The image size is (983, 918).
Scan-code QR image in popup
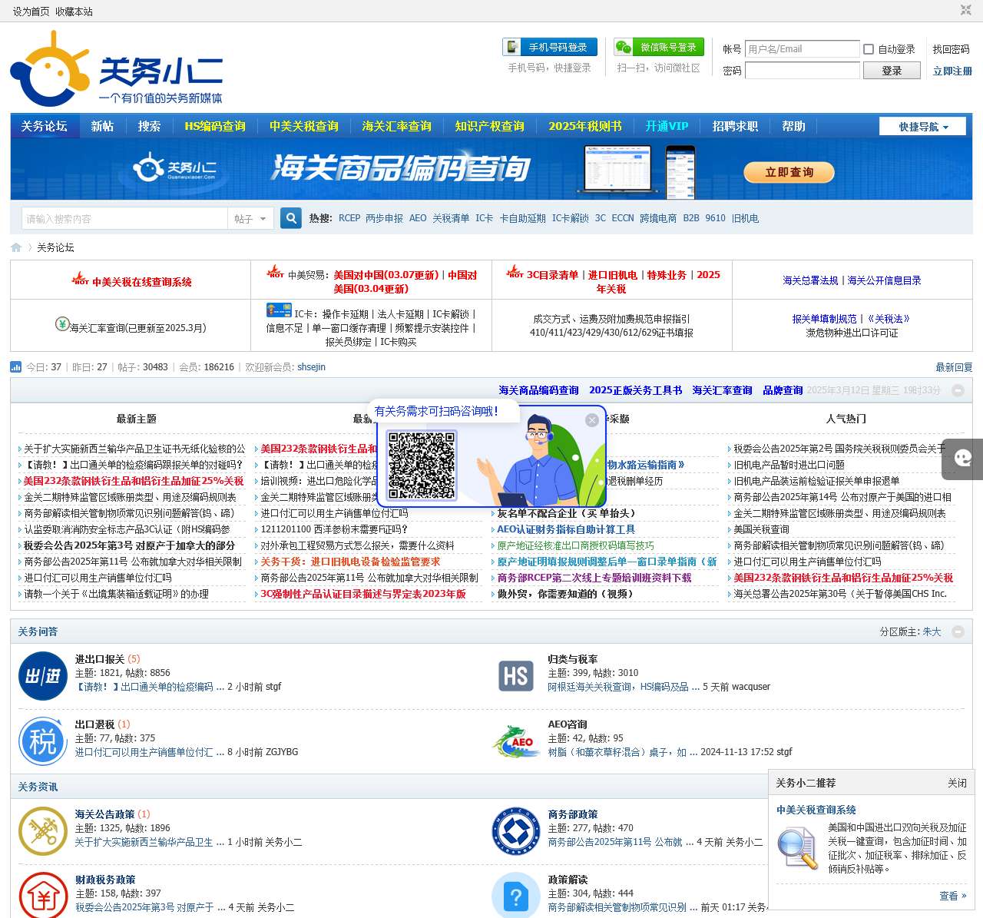click(422, 465)
